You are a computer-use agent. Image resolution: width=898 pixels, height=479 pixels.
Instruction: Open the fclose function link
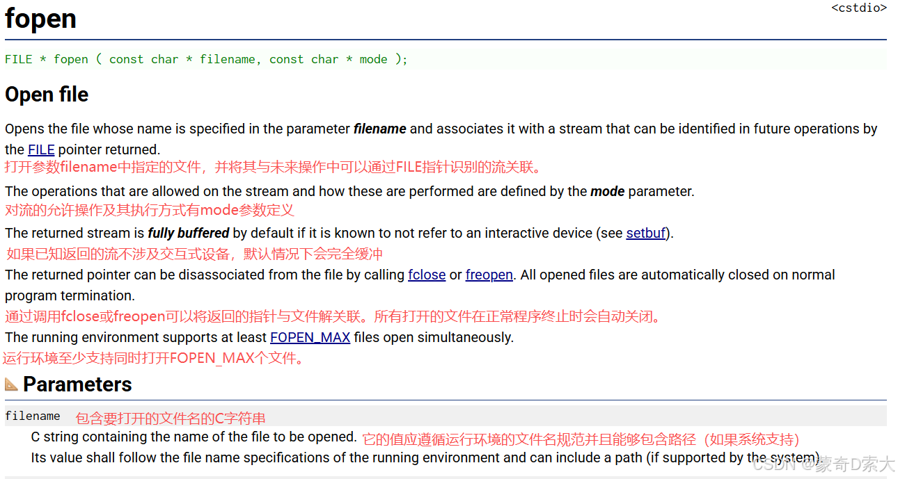click(x=427, y=275)
